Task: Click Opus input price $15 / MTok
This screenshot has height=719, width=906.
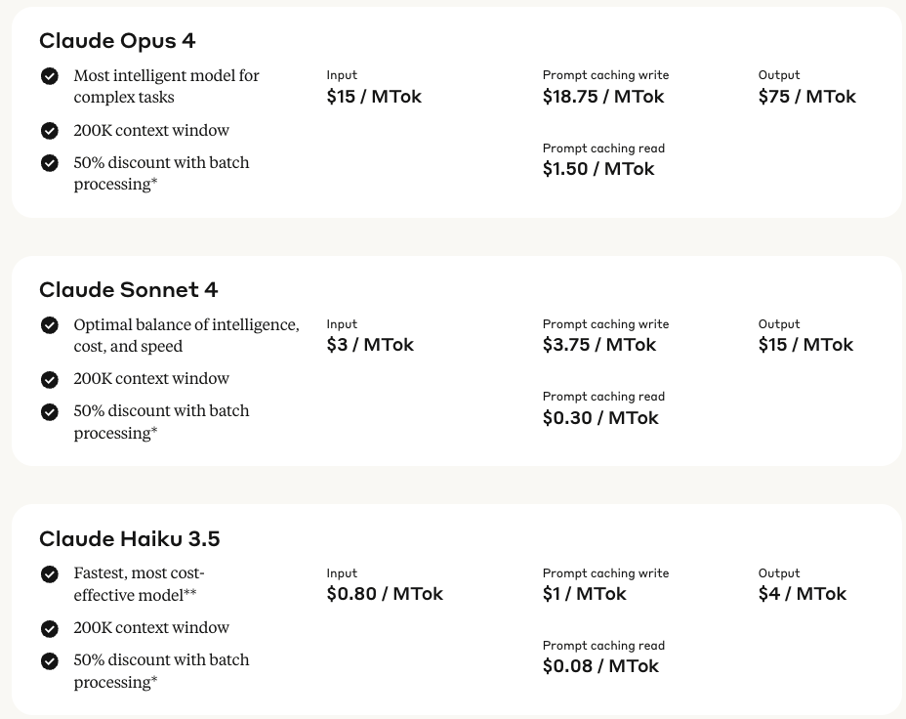Action: coord(374,97)
